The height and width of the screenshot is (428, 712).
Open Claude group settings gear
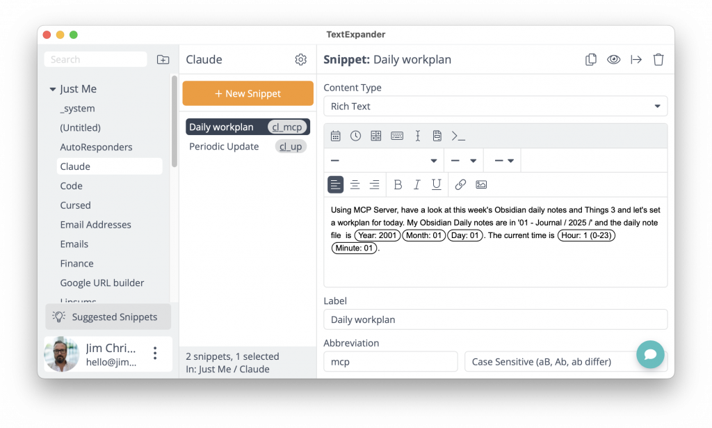click(300, 60)
